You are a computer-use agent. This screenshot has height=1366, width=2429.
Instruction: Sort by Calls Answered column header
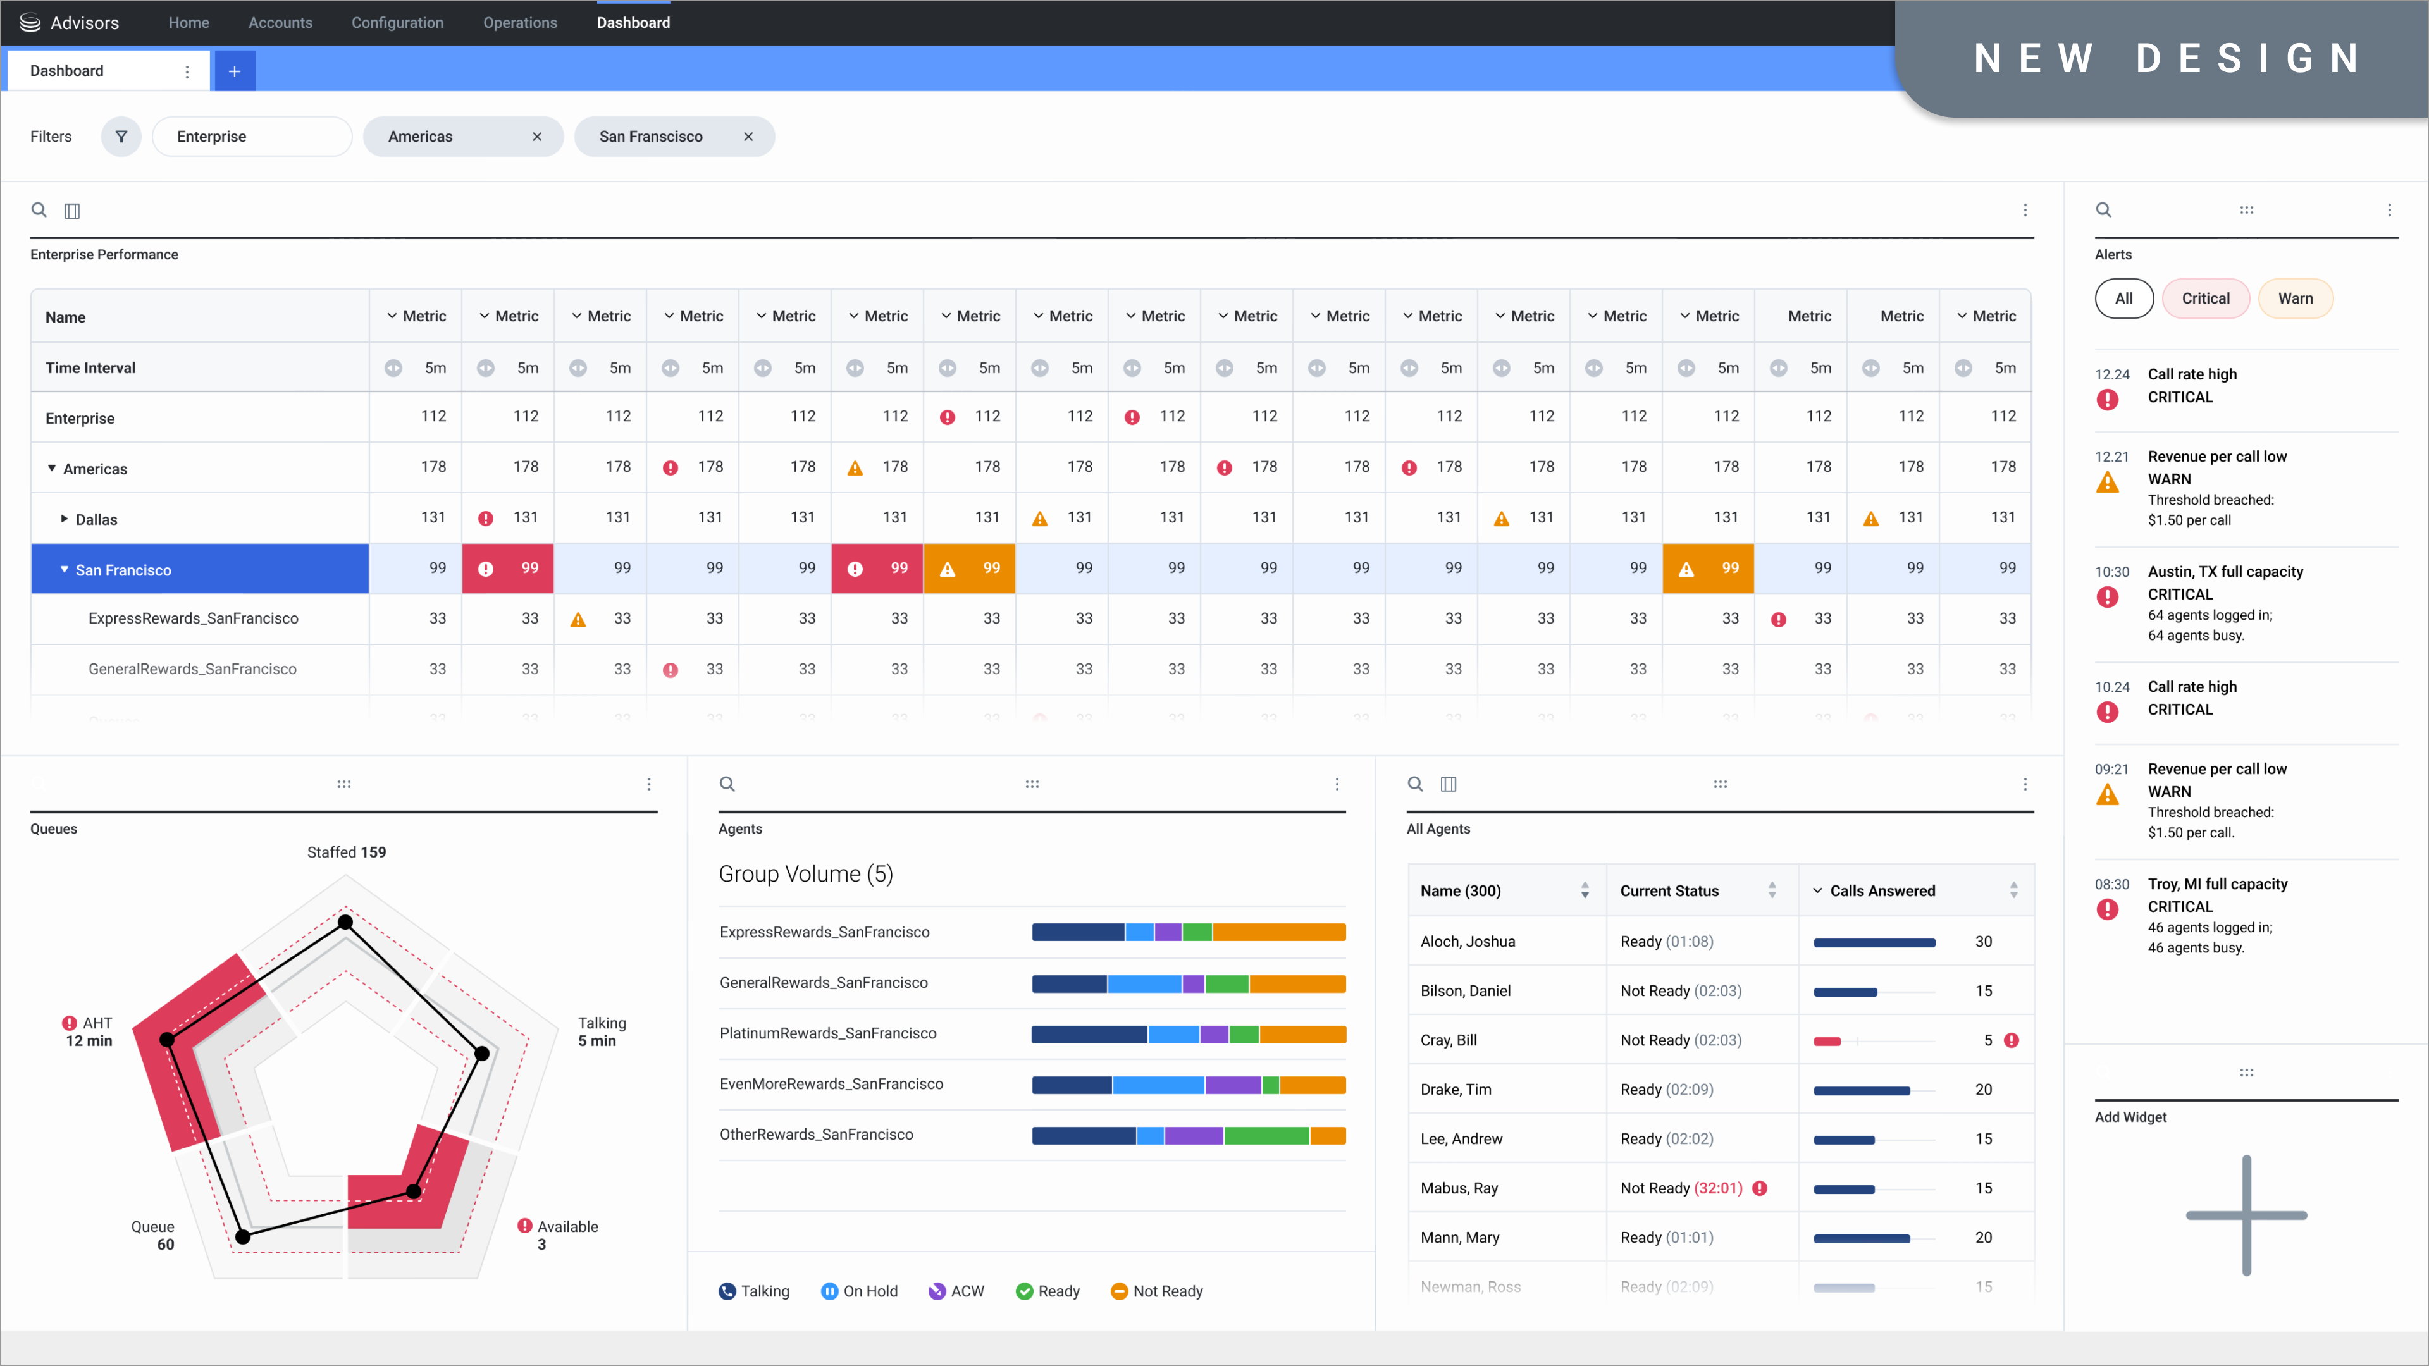tap(1882, 891)
